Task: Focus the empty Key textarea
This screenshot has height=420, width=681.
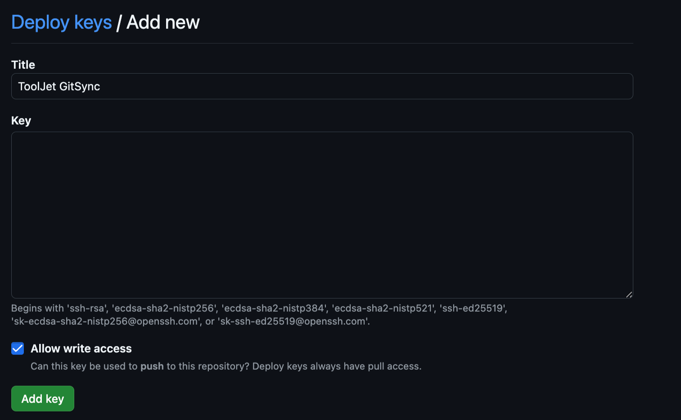Action: (322, 214)
